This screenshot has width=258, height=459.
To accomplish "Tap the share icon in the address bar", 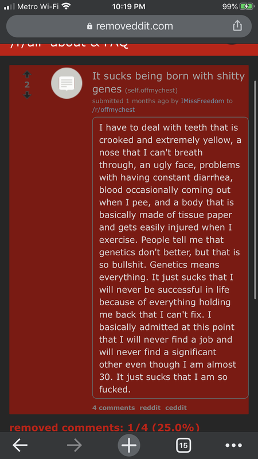I will coord(237,26).
